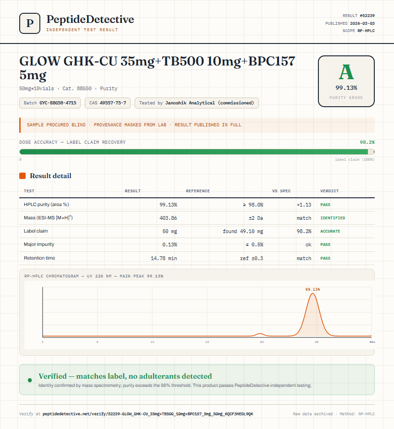
Task: Click the sample procured blind notice banner
Action: tap(197, 125)
